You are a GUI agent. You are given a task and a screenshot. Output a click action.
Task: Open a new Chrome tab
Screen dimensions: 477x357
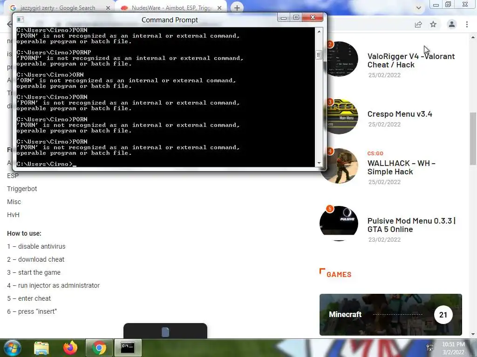(237, 7)
